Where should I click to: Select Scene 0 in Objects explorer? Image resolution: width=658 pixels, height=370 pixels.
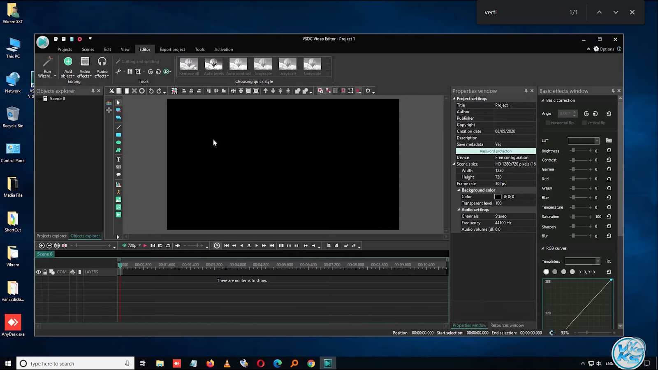57,99
